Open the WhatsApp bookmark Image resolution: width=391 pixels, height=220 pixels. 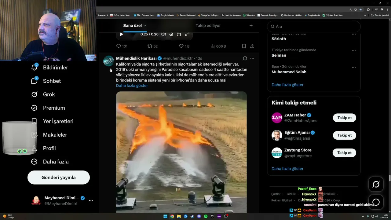tap(249, 15)
